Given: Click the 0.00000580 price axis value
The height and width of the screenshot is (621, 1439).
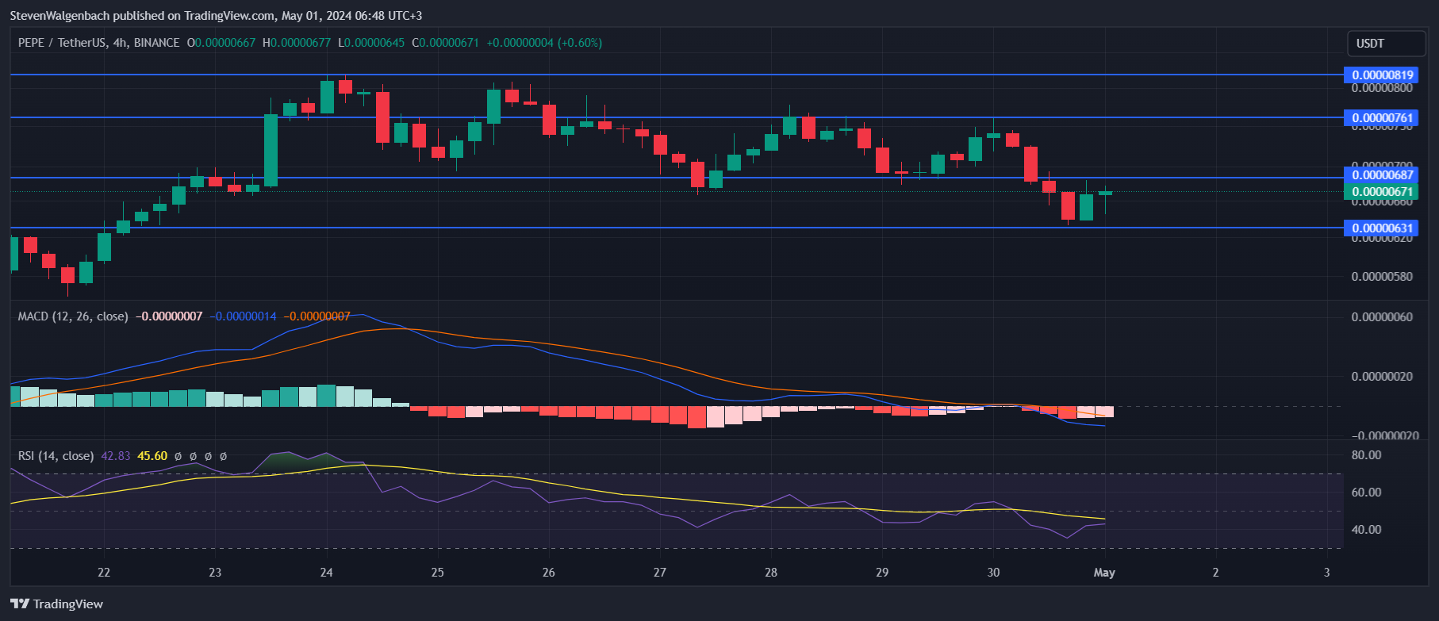Looking at the screenshot, I should pos(1382,277).
